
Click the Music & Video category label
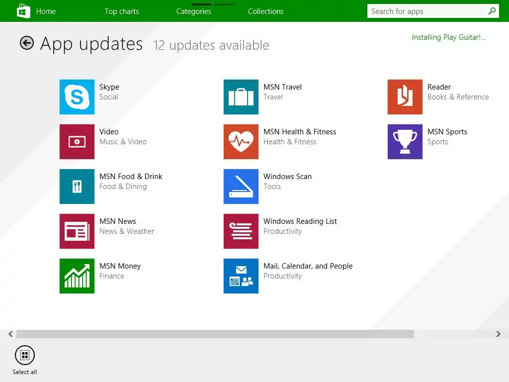click(x=123, y=142)
